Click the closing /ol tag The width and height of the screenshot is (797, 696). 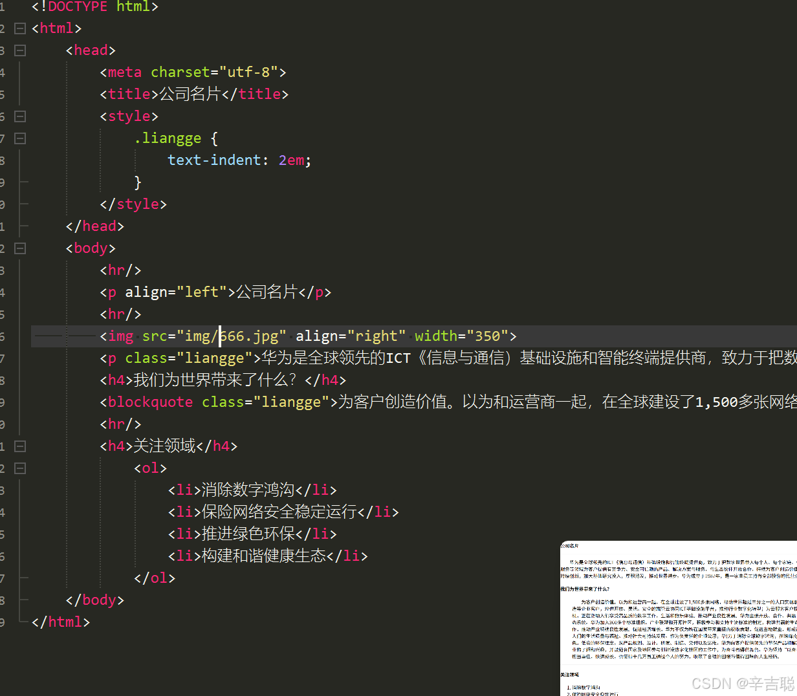155,578
